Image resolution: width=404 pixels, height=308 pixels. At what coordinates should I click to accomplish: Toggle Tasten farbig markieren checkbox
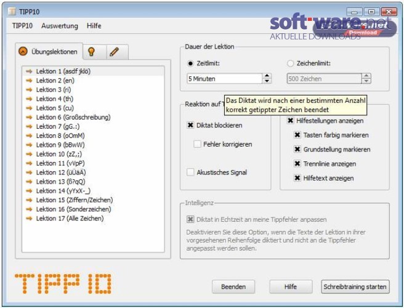[297, 135]
